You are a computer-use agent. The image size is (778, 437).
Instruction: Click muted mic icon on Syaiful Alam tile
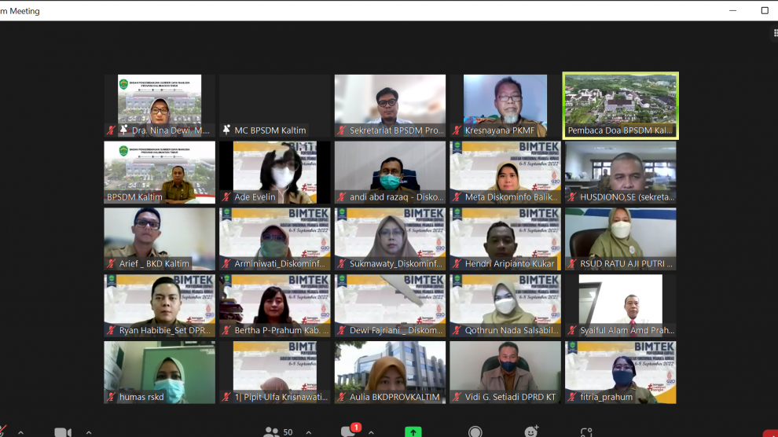point(571,330)
